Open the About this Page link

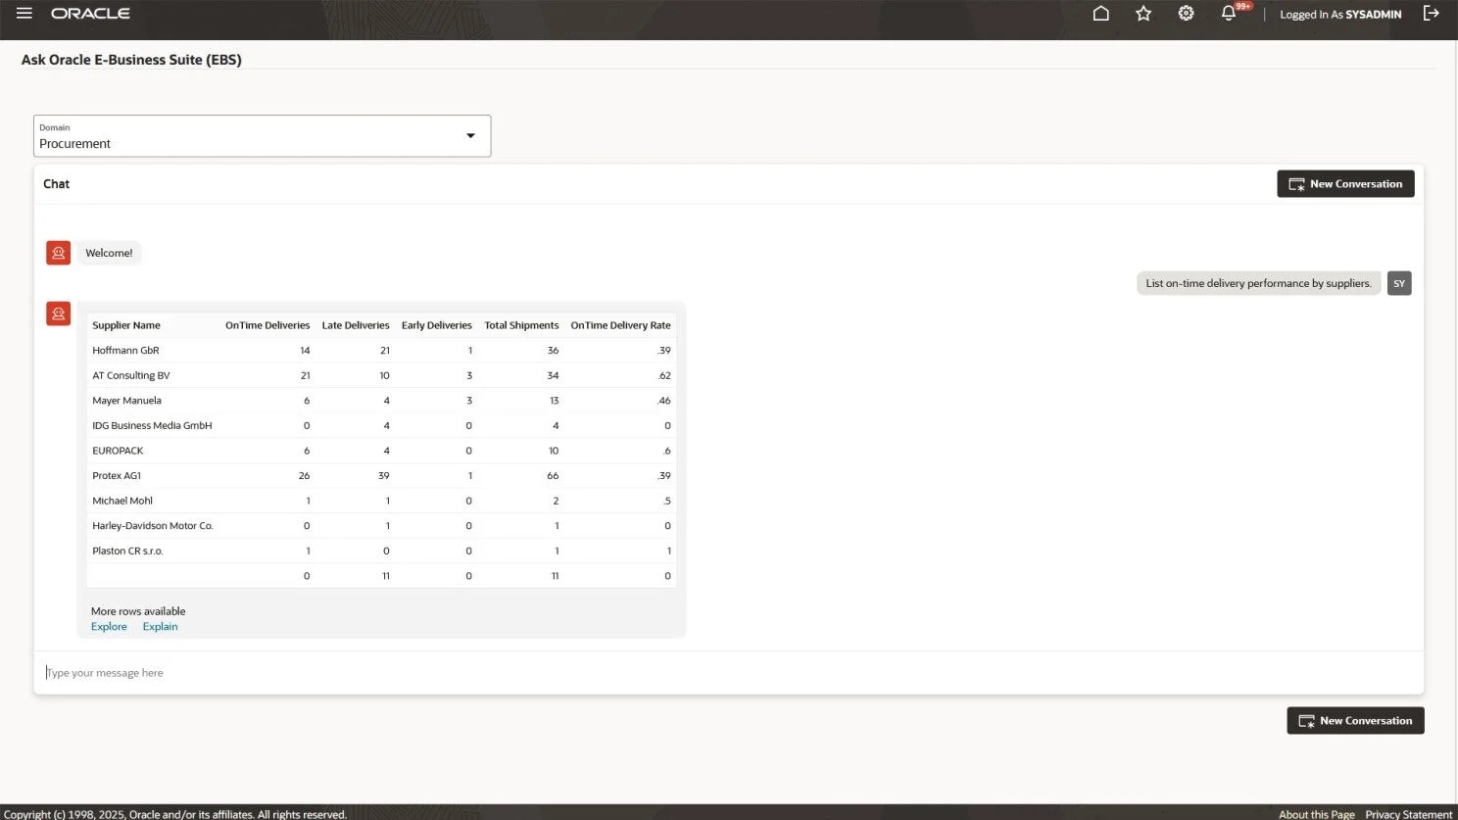(x=1317, y=814)
